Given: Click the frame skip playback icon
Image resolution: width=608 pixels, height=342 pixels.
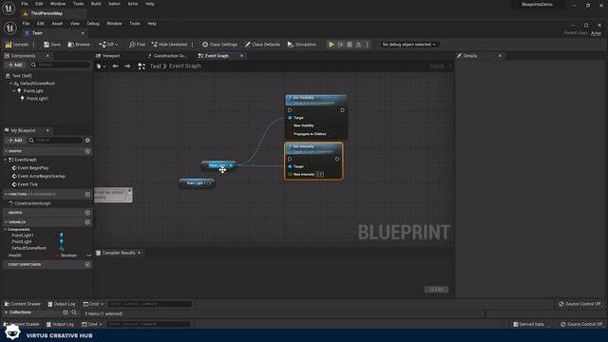Looking at the screenshot, I should (340, 45).
